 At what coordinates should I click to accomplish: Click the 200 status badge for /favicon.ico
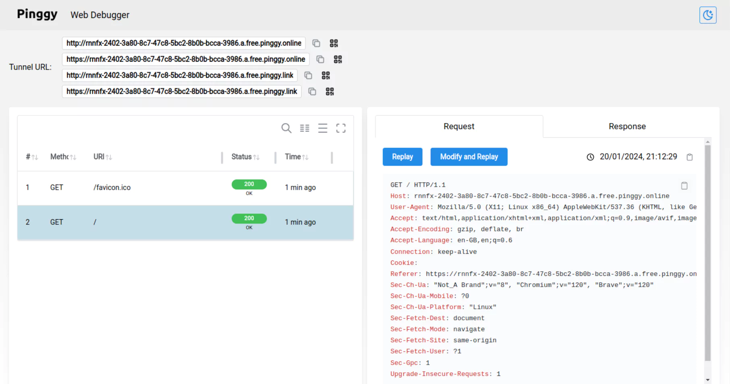tap(249, 184)
